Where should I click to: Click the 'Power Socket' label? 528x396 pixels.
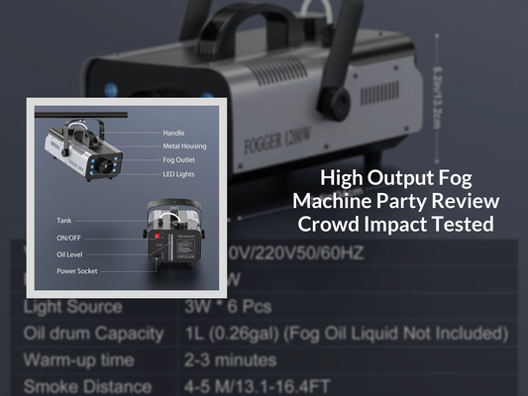point(77,271)
